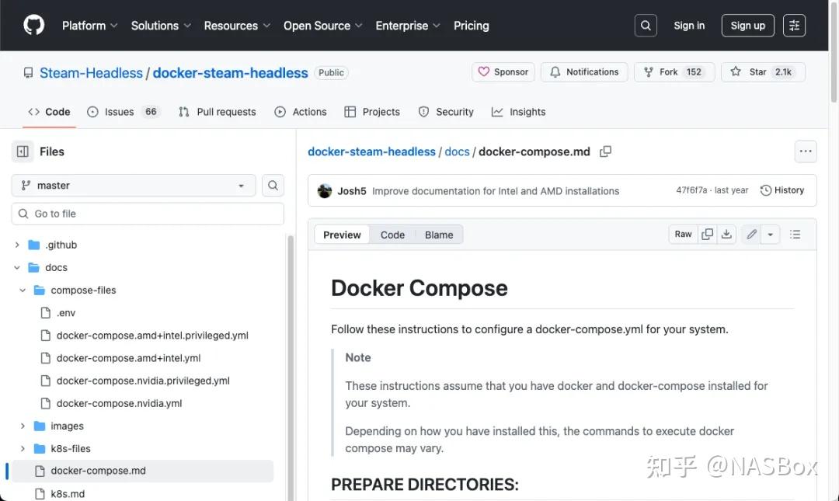Click the file tree vertical scrollbar
Screen dimensions: 839x501
pos(291,368)
